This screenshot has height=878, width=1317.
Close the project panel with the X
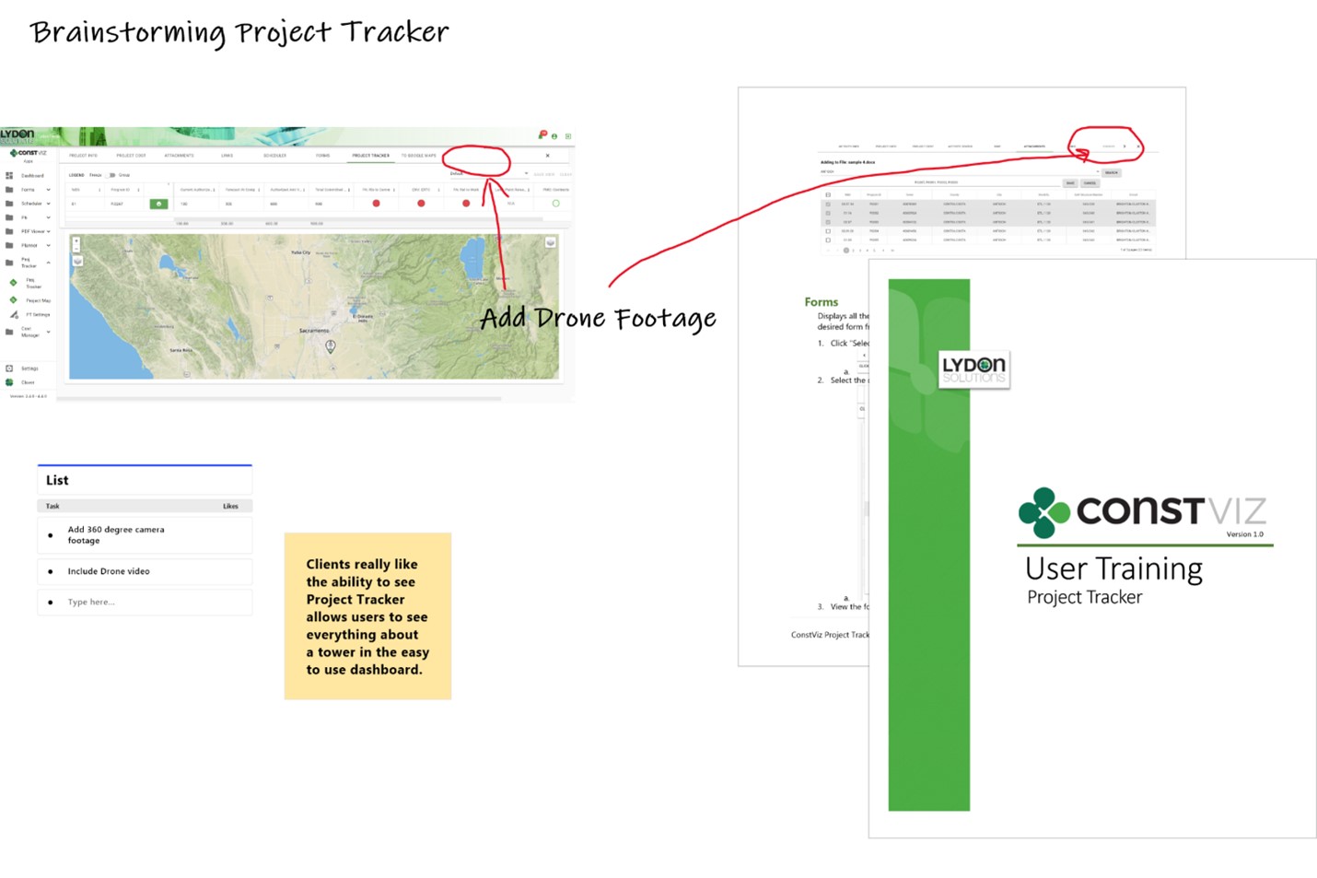(x=548, y=156)
